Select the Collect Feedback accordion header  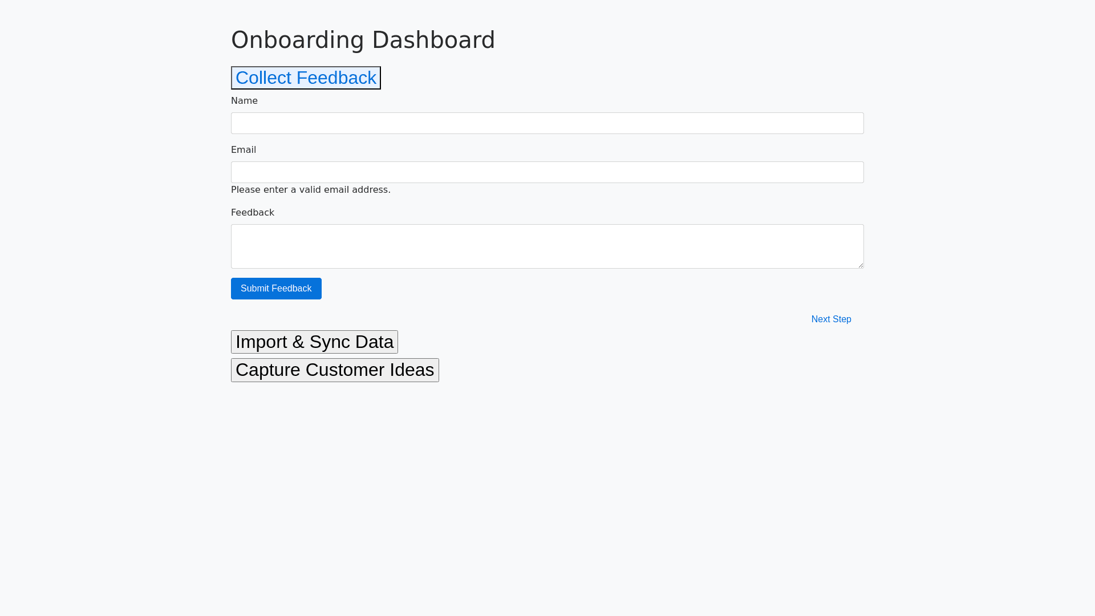point(306,78)
